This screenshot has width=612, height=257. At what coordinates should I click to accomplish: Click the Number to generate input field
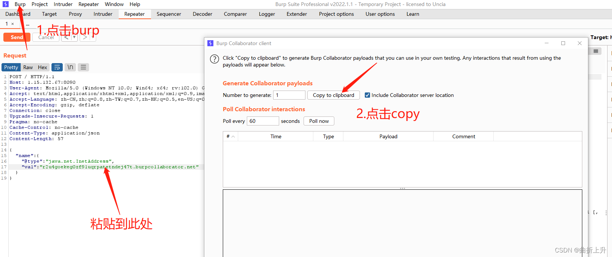pyautogui.click(x=289, y=95)
